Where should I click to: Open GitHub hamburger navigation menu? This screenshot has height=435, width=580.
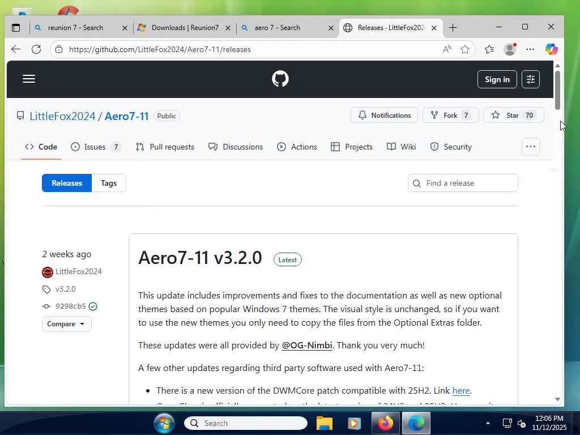[29, 79]
